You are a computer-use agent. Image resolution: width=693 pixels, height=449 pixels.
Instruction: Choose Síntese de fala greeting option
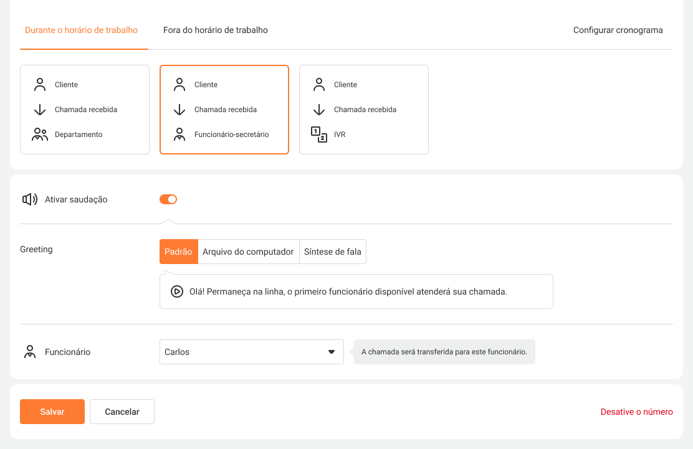click(332, 252)
